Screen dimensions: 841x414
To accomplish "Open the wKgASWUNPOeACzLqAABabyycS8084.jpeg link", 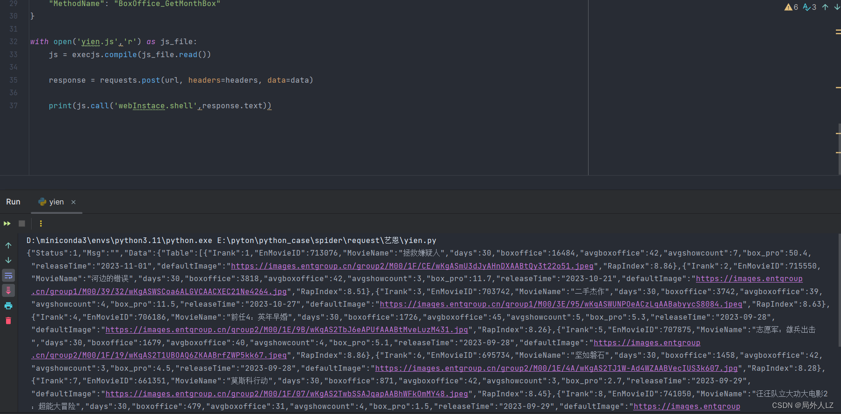I will [x=561, y=304].
